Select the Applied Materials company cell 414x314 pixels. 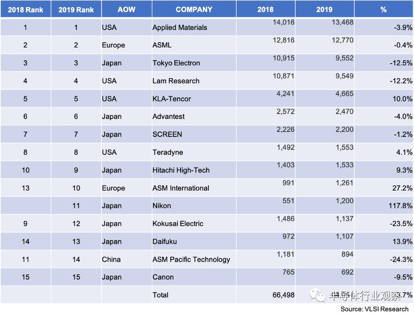180,27
